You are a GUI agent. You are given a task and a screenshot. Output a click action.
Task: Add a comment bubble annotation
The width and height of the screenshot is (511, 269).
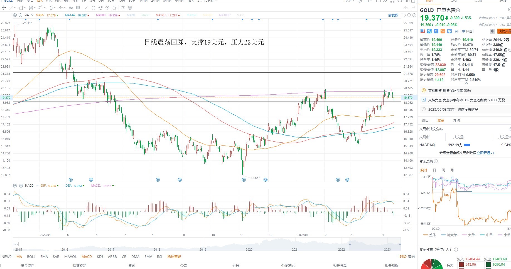(x=78, y=8)
